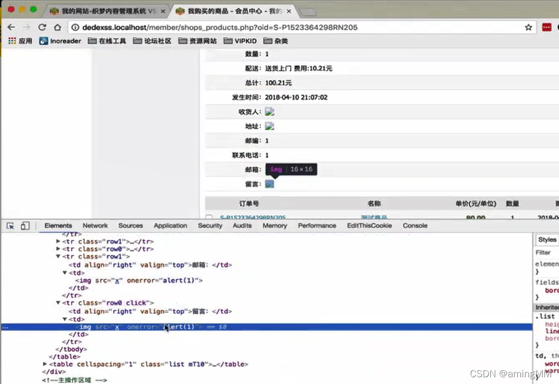This screenshot has height=384, width=559.
Task: Open the Application DevTools tab
Action: (x=170, y=225)
